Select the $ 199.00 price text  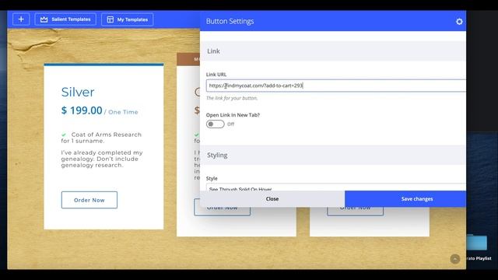pos(82,110)
